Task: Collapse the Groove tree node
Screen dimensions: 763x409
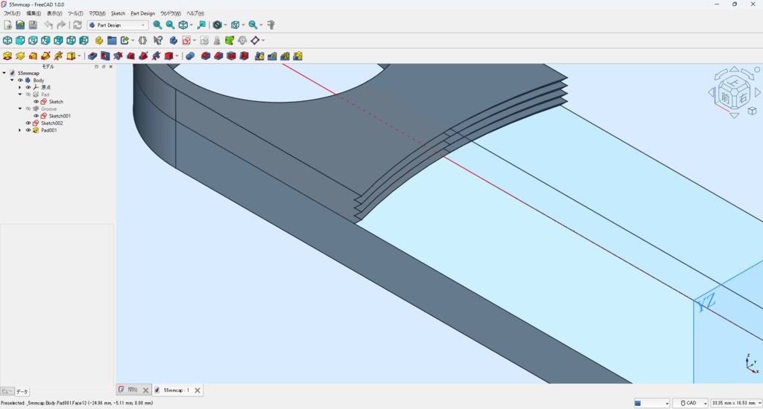Action: click(20, 109)
